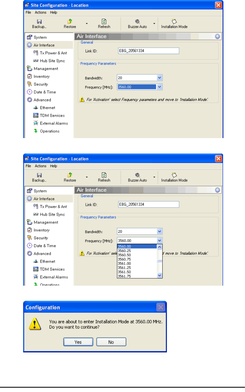The width and height of the screenshot is (245, 392).
Task: Click Installation Mode icon in middle window
Action: pyautogui.click(x=174, y=175)
